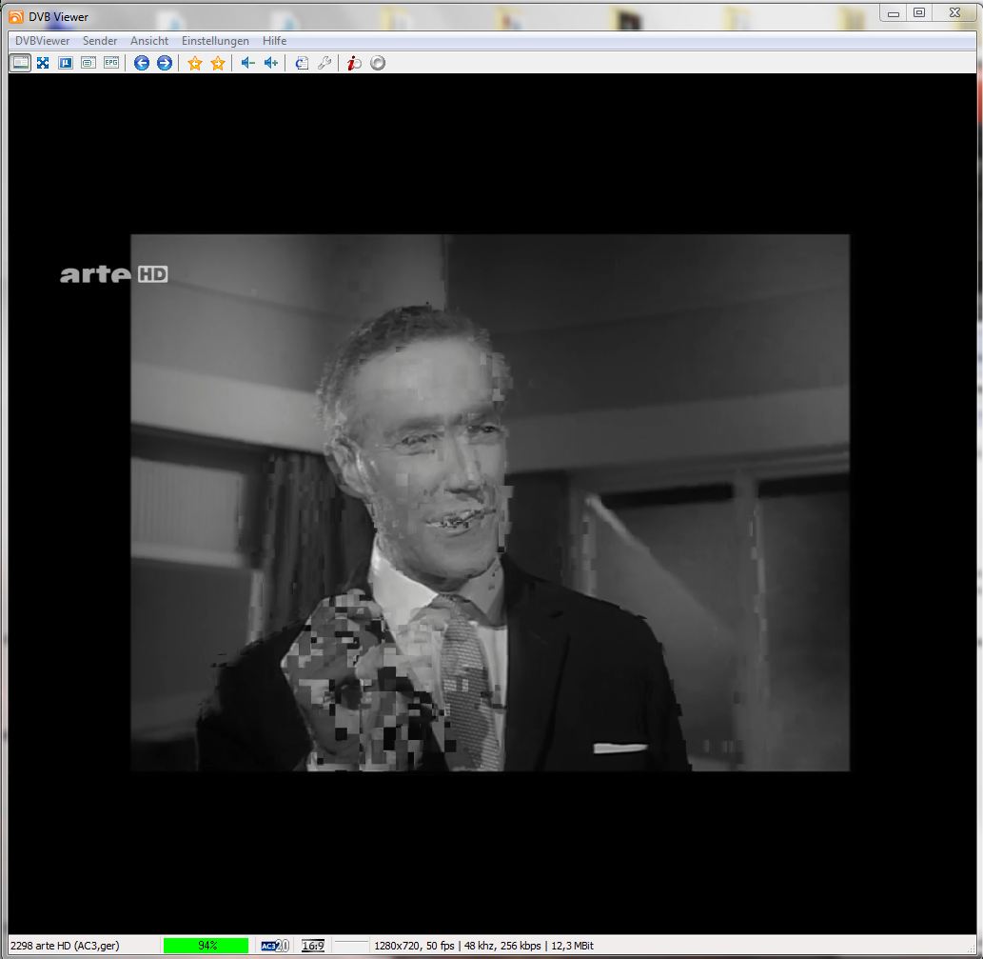Open the Sender menu
This screenshot has width=983, height=959.
pyautogui.click(x=100, y=41)
